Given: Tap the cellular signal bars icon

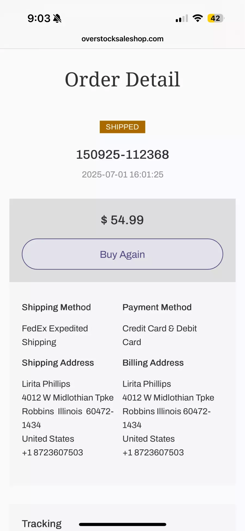Looking at the screenshot, I should point(182,19).
